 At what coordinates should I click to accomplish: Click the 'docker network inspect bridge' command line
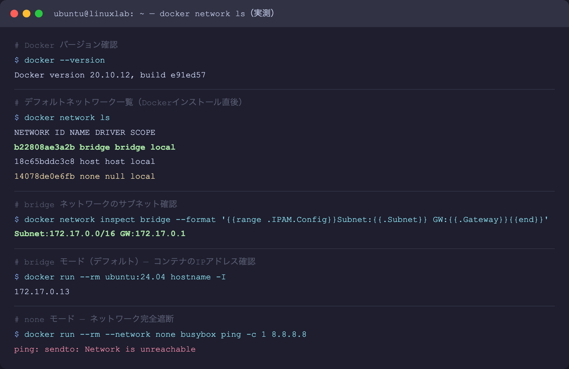click(x=281, y=220)
